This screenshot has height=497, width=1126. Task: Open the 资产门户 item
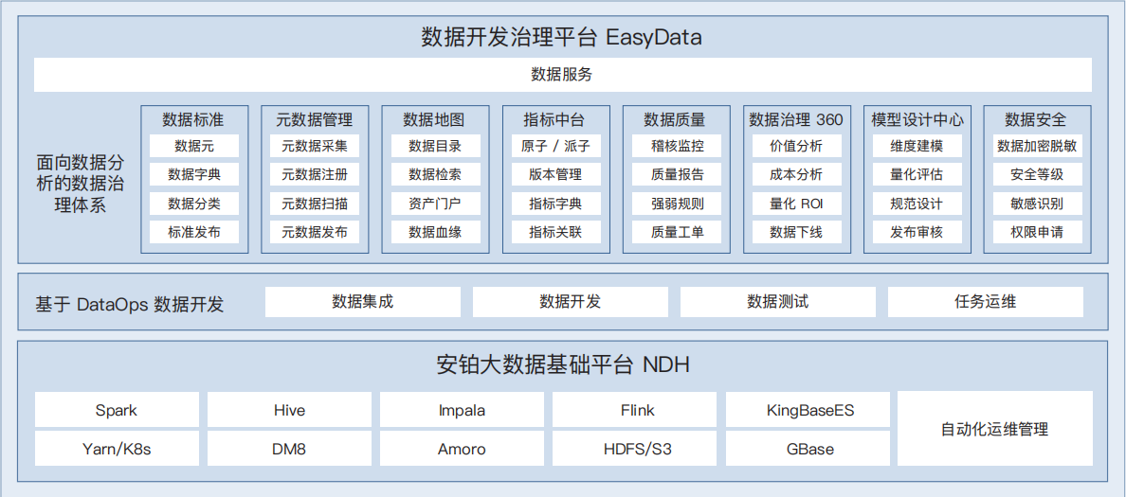click(435, 204)
